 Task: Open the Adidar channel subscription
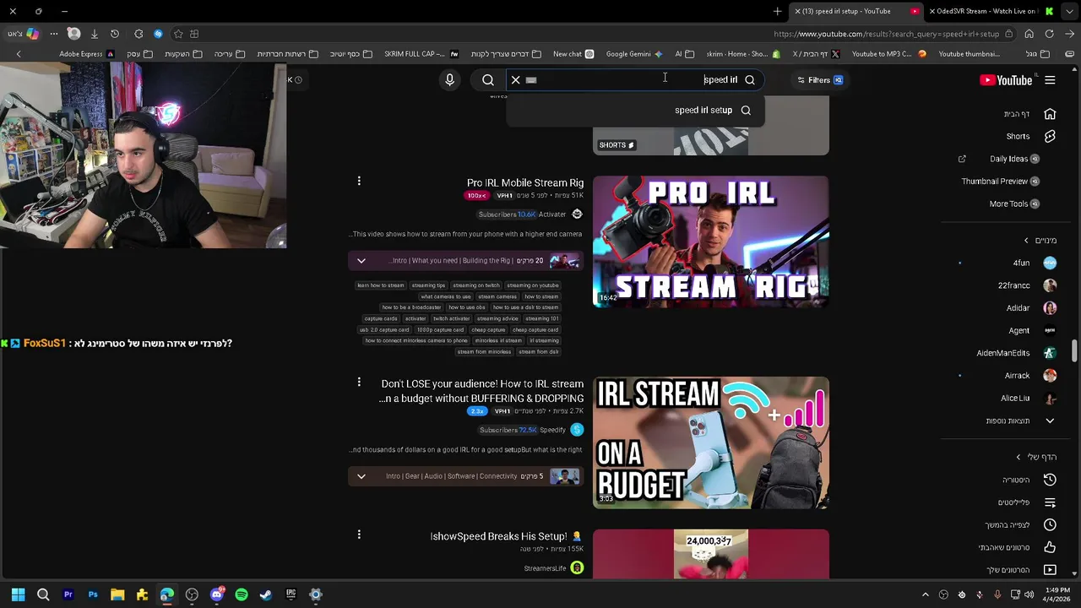tap(1030, 308)
